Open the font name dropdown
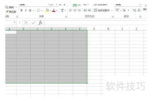152x101 pixels. point(49,5)
